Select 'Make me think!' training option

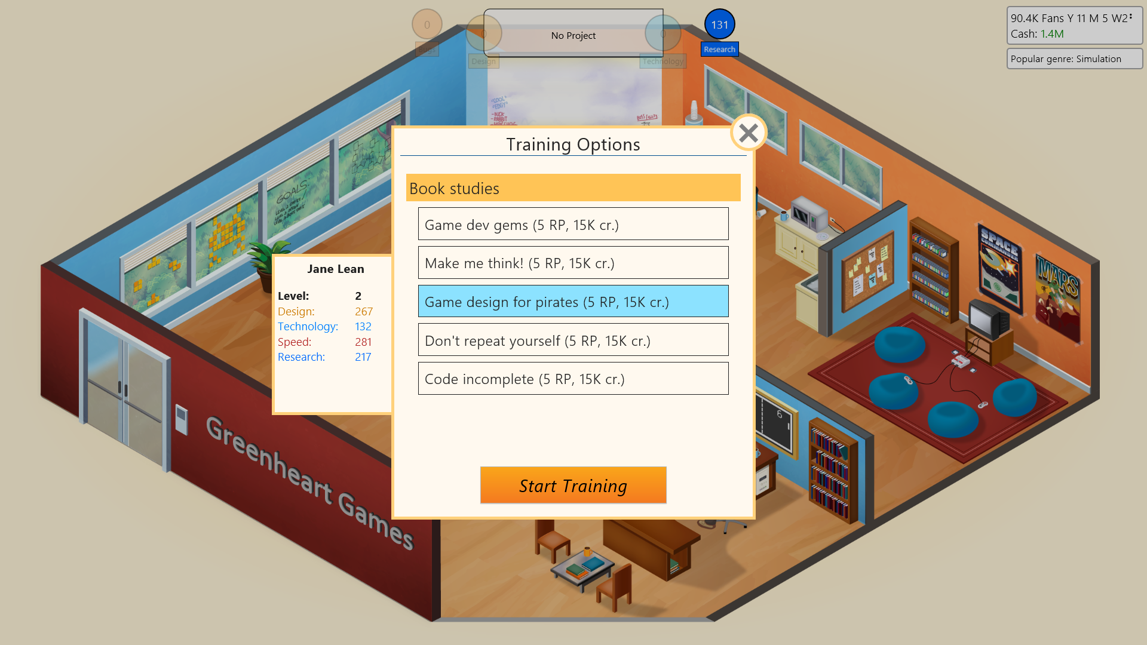pyautogui.click(x=573, y=263)
